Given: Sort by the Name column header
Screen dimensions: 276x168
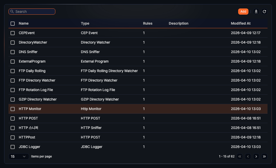Looking at the screenshot, I should point(24,23).
